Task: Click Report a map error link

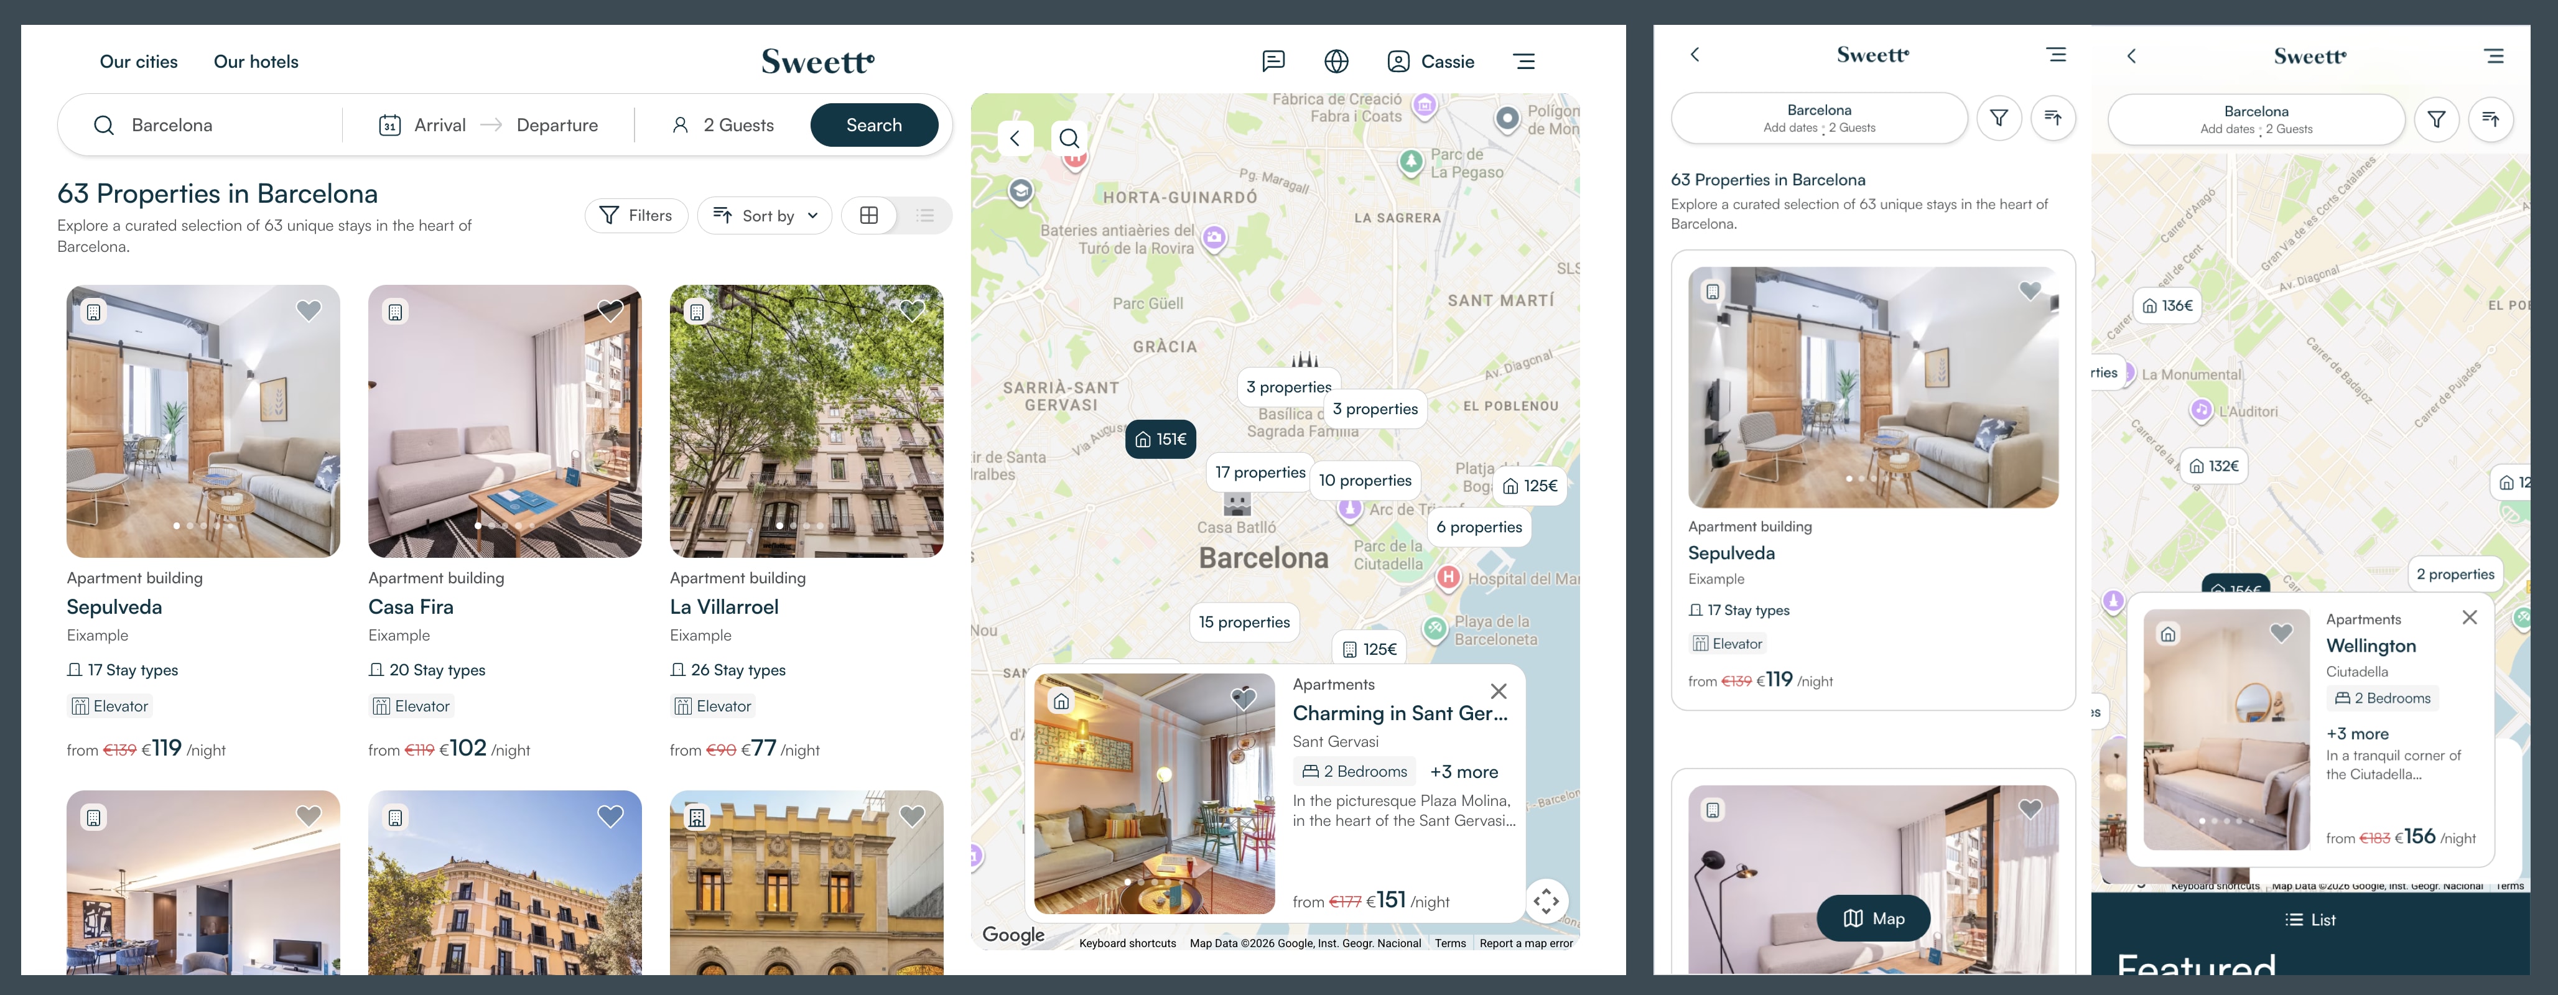Action: pyautogui.click(x=1525, y=943)
